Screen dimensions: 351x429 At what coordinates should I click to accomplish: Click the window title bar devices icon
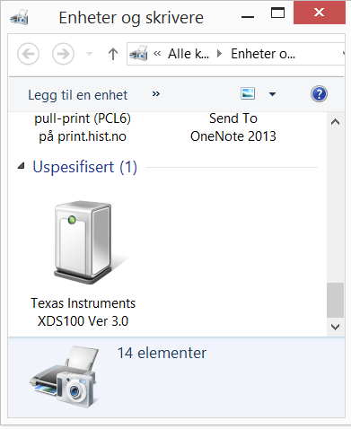coord(19,17)
